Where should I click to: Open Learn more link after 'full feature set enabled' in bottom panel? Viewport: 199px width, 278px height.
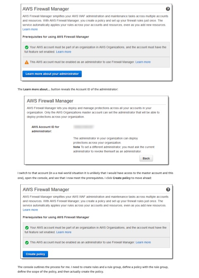pos(64,232)
